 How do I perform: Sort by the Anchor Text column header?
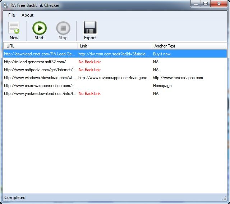pos(189,46)
